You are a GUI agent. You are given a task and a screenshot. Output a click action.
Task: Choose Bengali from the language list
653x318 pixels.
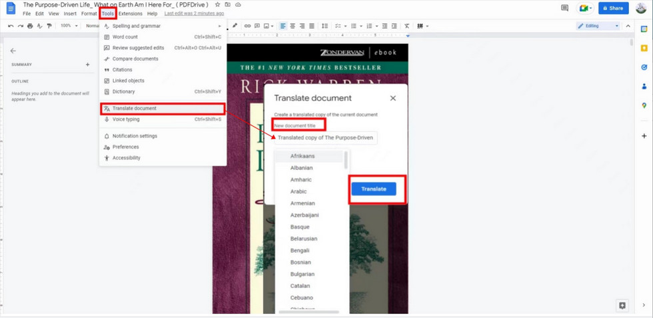click(300, 251)
